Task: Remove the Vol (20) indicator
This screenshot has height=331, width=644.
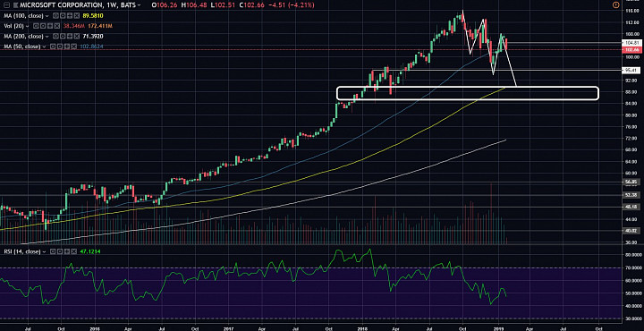Action: pyautogui.click(x=57, y=26)
